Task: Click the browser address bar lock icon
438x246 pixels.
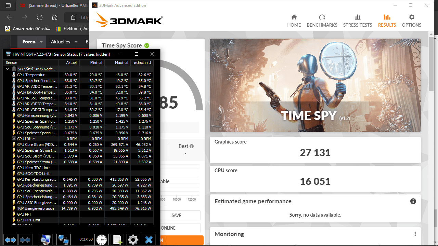Action: click(x=73, y=17)
